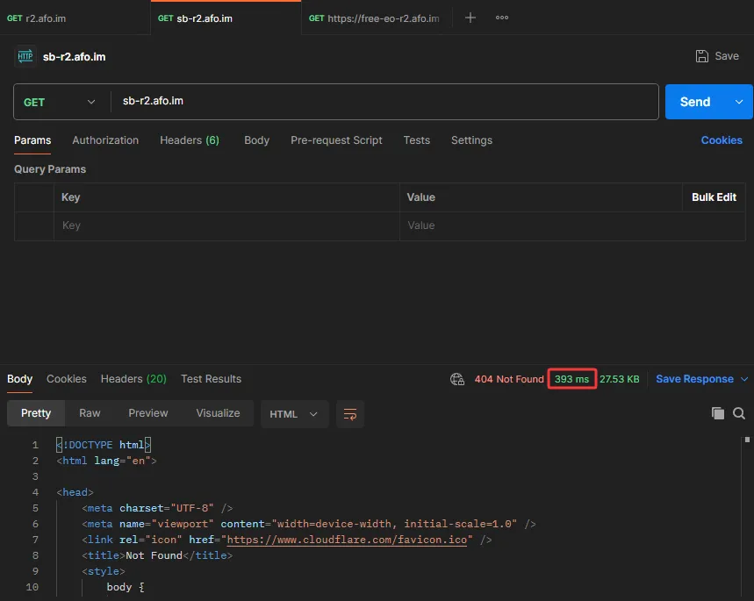Click the HTTP request type icon
Image resolution: width=754 pixels, height=601 pixels.
pos(25,56)
